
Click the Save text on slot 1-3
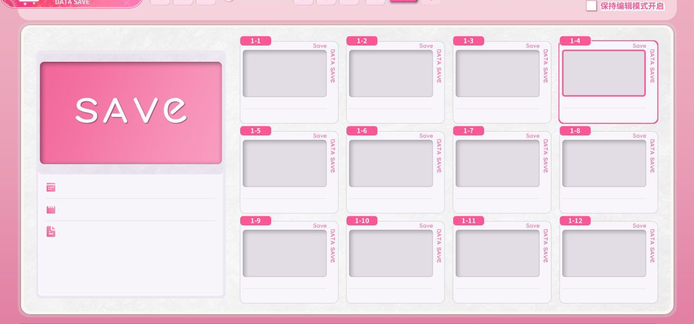(532, 46)
